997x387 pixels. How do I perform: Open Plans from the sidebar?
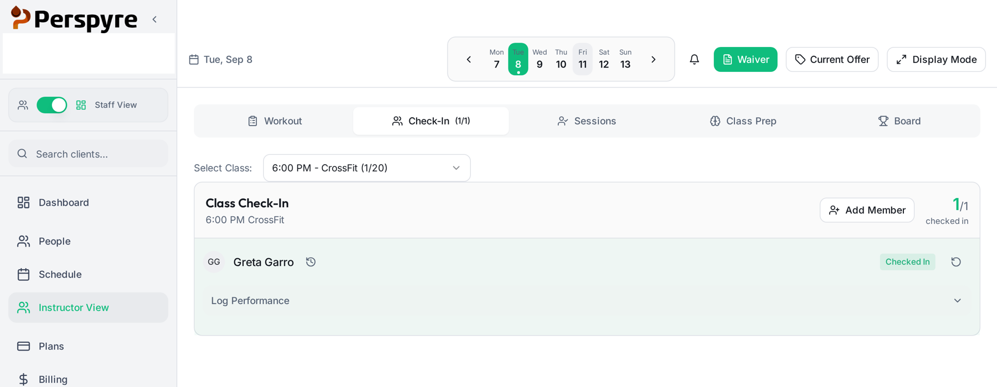(x=88, y=346)
